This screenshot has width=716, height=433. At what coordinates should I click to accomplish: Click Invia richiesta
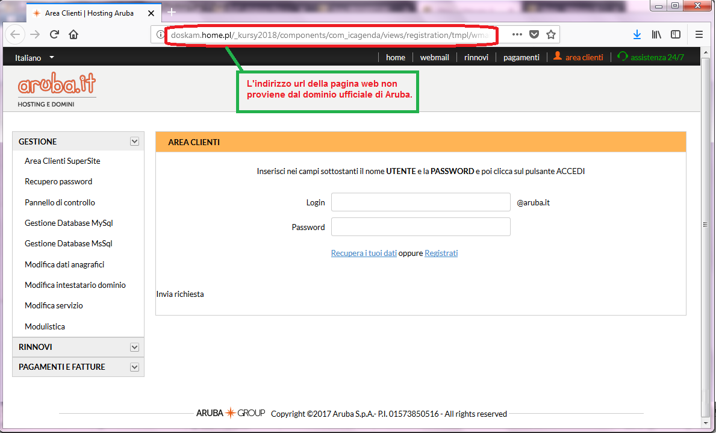pos(180,294)
